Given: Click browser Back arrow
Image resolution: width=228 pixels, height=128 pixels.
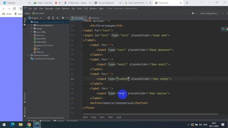Looking at the screenshot, I should (4, 9).
